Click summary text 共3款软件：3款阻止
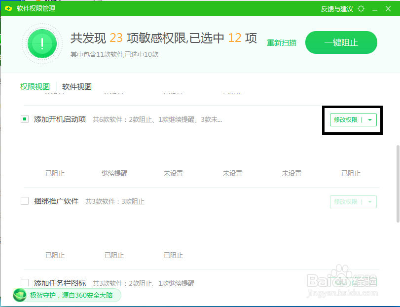 point(115,201)
